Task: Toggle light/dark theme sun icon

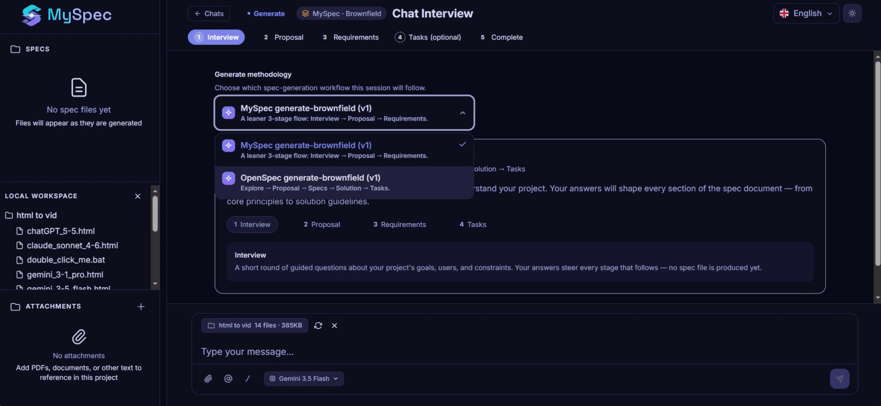Action: click(852, 13)
